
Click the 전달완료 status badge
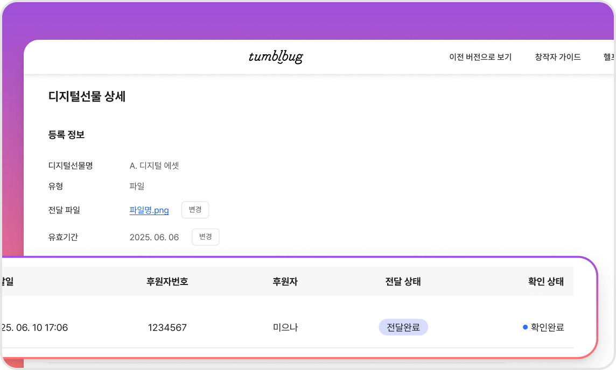coord(403,327)
